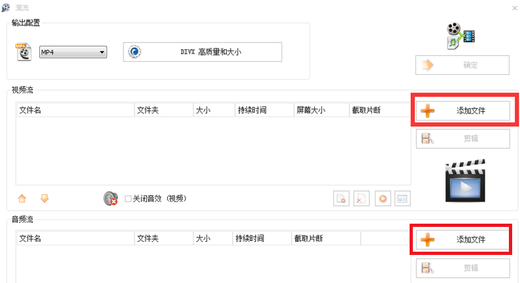Click the 确定 confirm button
The height and width of the screenshot is (283, 520).
(x=463, y=65)
